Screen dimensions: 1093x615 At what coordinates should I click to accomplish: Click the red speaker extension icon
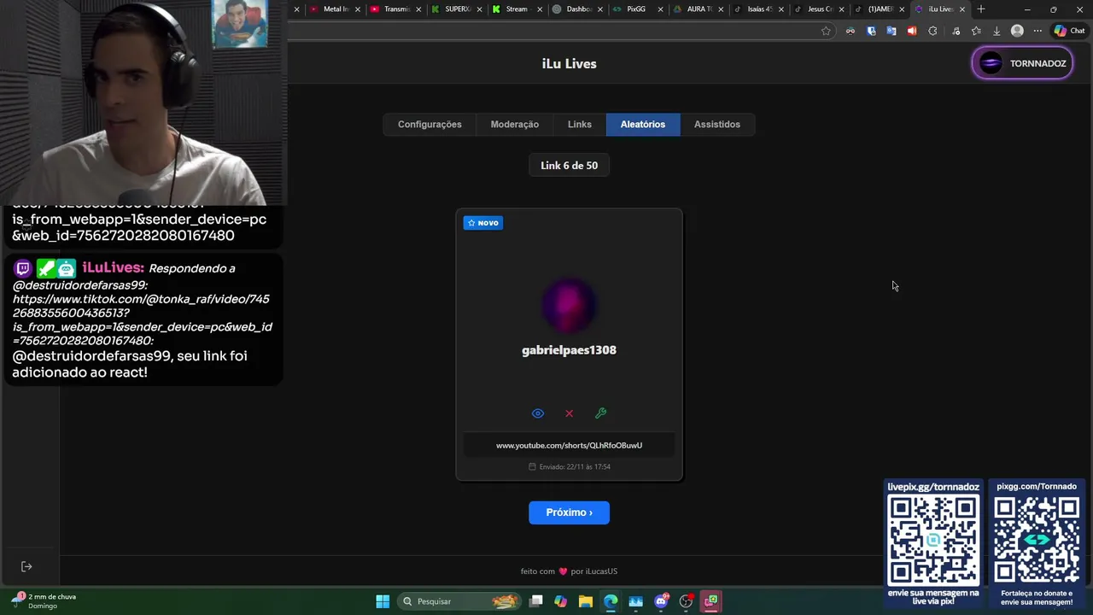pos(912,31)
